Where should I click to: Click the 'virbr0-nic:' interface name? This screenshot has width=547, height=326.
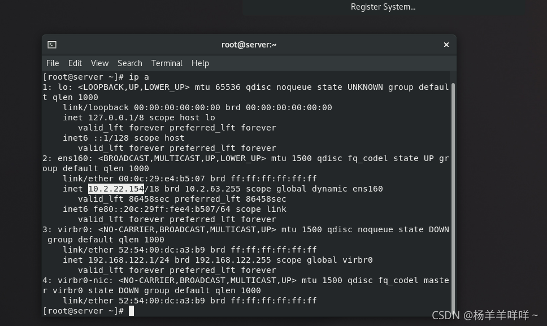point(85,280)
